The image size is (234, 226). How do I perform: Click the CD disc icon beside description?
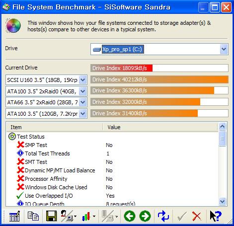point(13,26)
